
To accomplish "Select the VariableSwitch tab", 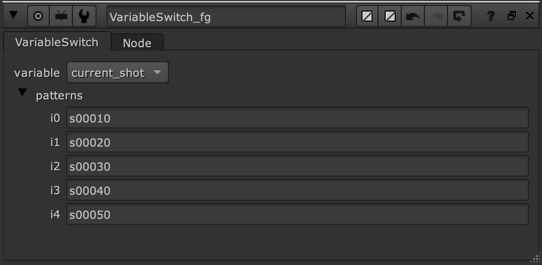I will point(56,42).
